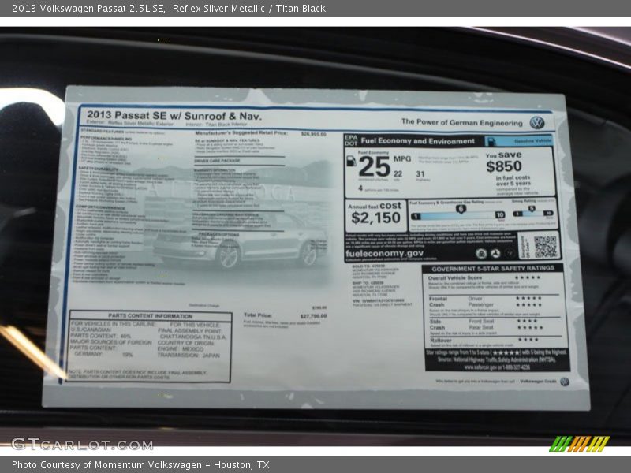Click the 'SAFETY/DURABILITY' section heading
Image resolution: width=631 pixels, height=473 pixels.
tap(98, 169)
